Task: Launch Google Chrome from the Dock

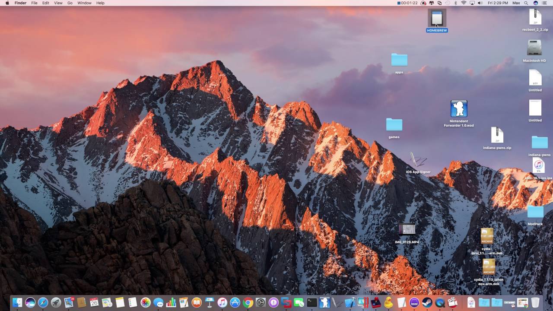Action: pyautogui.click(x=248, y=302)
